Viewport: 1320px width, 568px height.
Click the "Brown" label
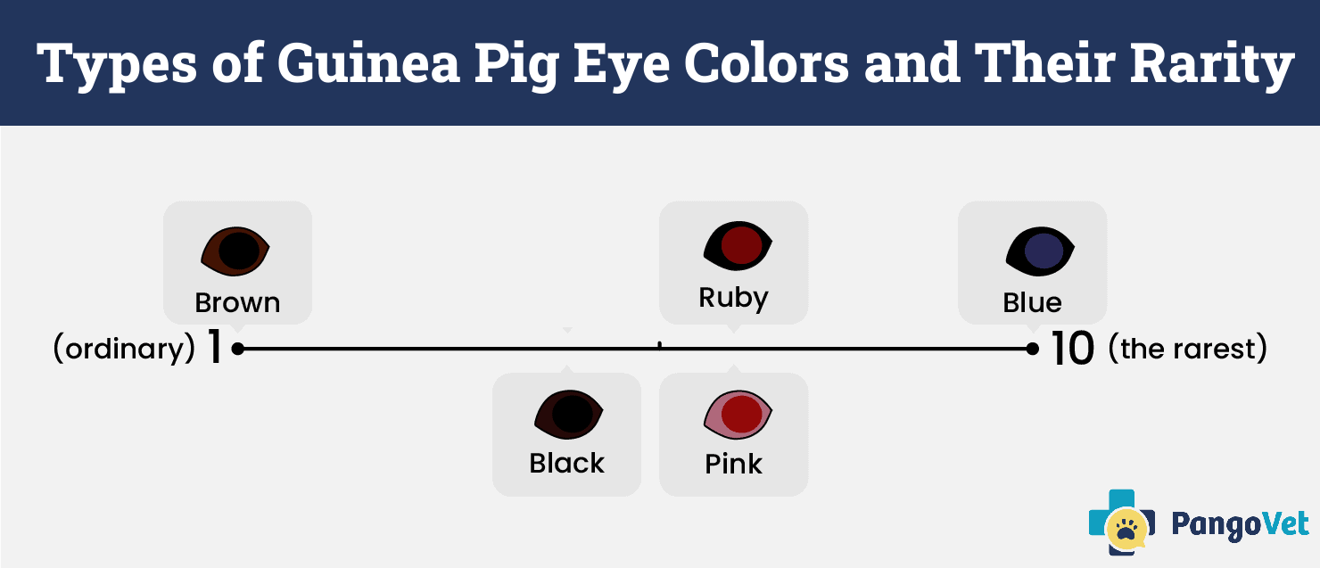(237, 302)
